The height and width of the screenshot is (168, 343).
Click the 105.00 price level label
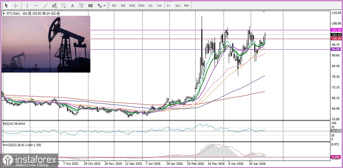click(x=337, y=30)
